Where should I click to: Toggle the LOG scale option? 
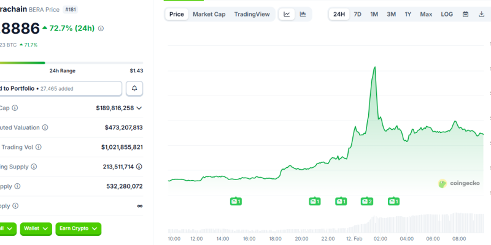point(447,14)
